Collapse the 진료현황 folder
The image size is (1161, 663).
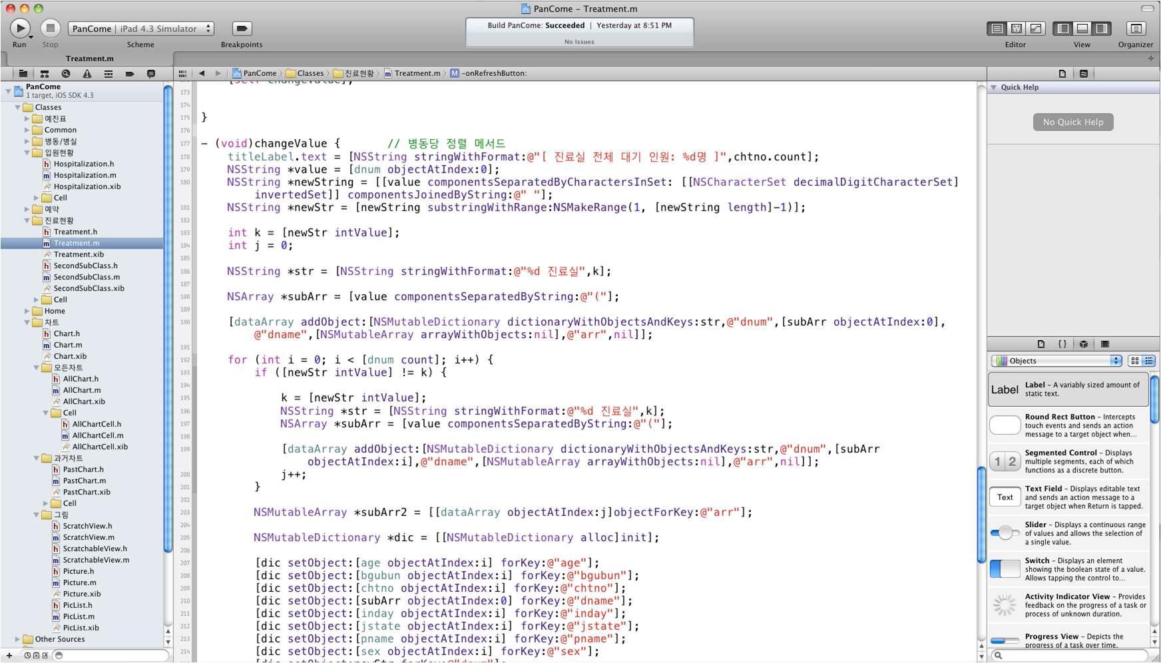coord(27,220)
